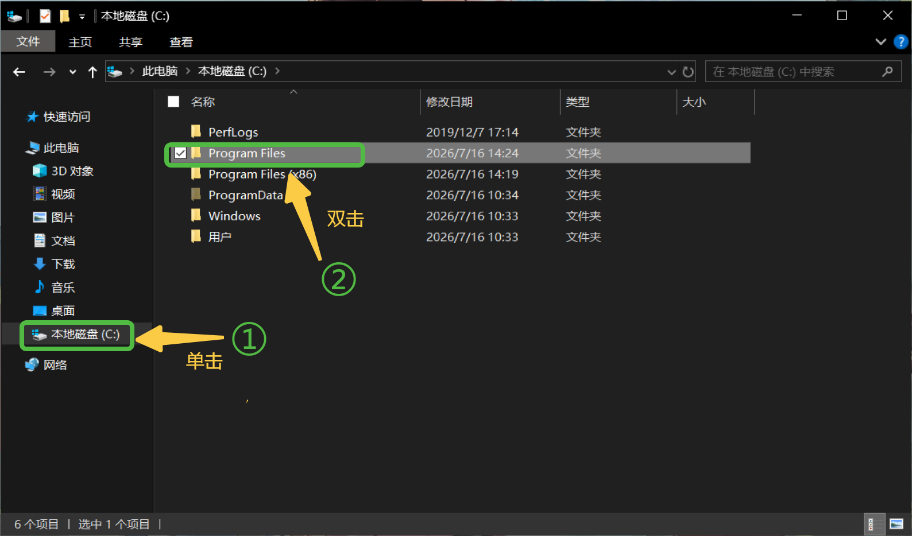Open the 查看 ribbon tab
This screenshot has width=912, height=536.
coord(181,42)
